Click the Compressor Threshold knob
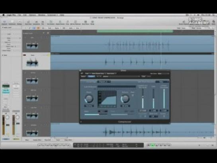This screenshot has height=163, width=217. 89,99
